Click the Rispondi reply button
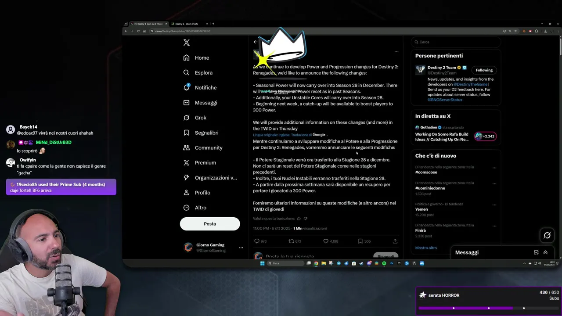The image size is (562, 316). pos(385,256)
